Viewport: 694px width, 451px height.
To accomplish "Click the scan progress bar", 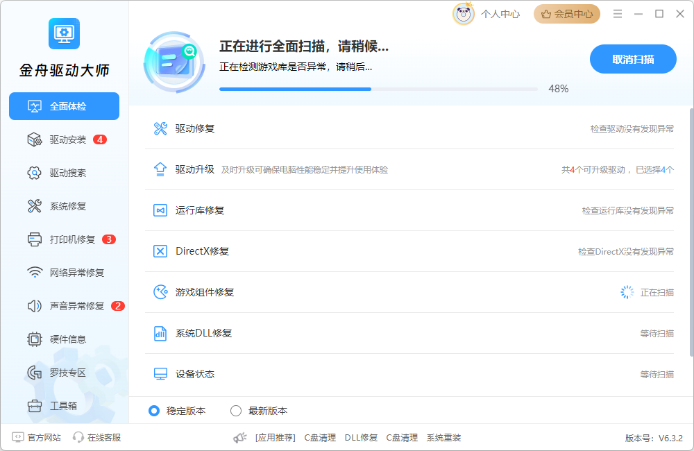I will click(378, 90).
